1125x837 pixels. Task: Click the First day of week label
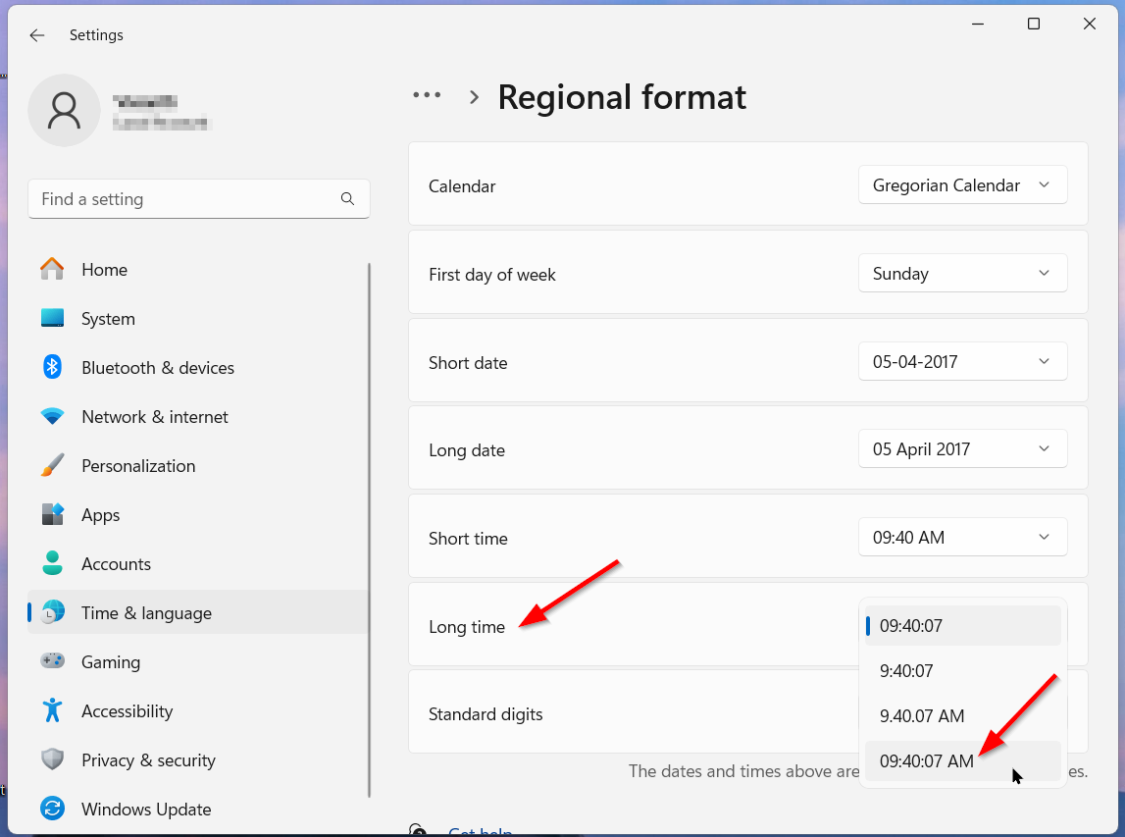(x=491, y=274)
